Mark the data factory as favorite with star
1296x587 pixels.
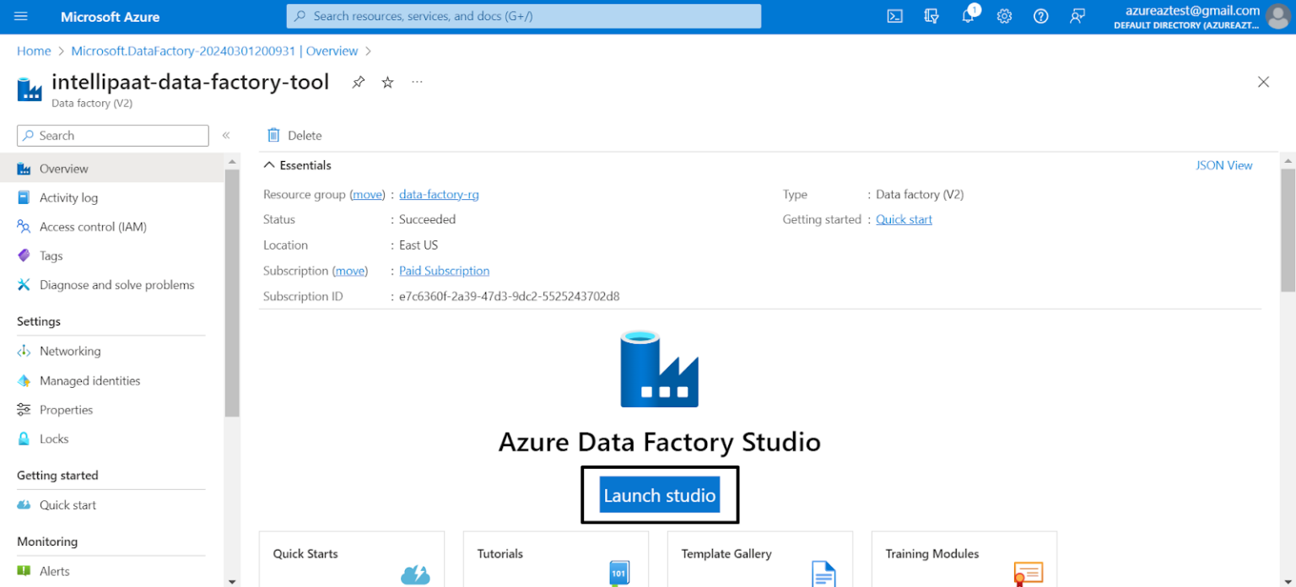387,82
